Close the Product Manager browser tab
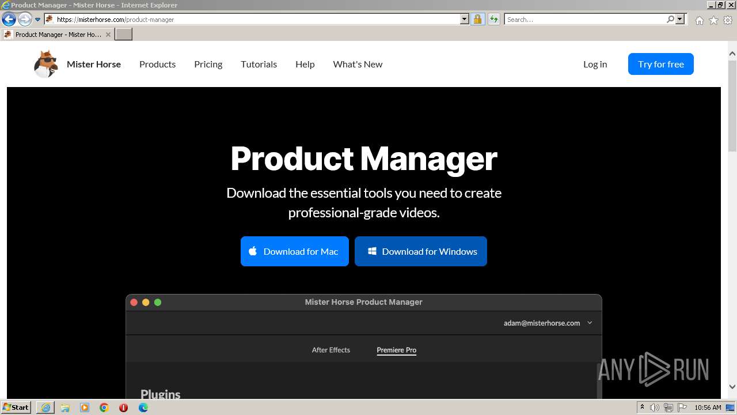 point(108,35)
